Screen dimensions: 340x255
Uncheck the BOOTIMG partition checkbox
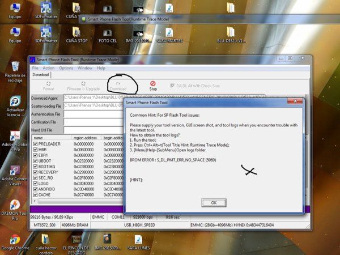point(35,167)
